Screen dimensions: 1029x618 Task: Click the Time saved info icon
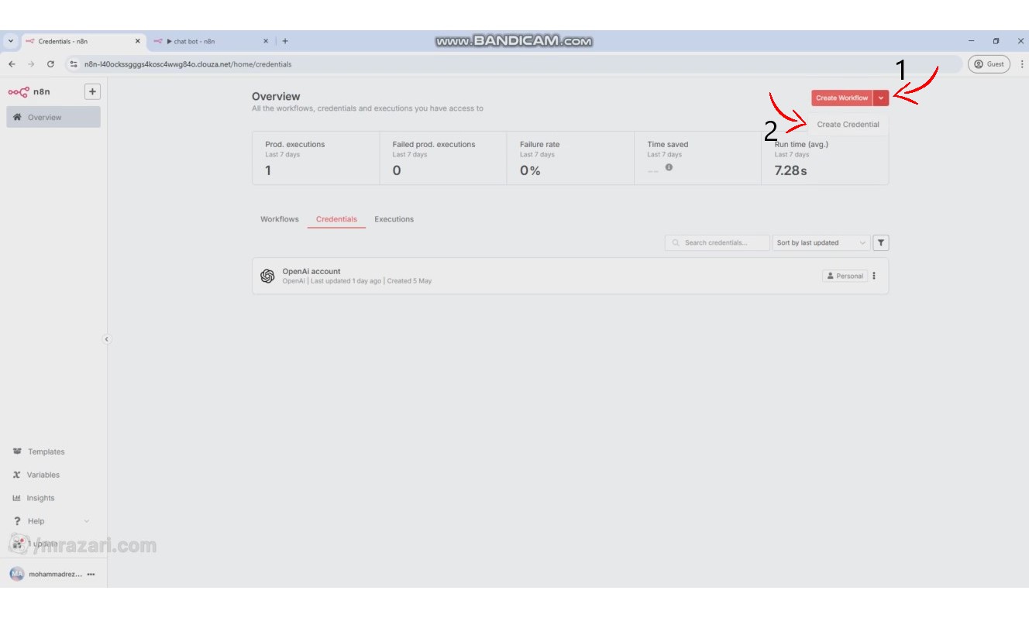(669, 167)
